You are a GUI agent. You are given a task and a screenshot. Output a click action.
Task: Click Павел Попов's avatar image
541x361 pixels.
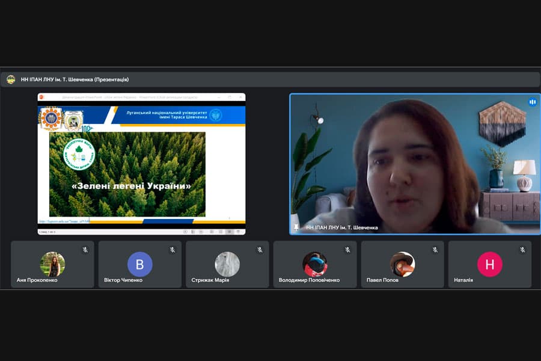point(402,264)
